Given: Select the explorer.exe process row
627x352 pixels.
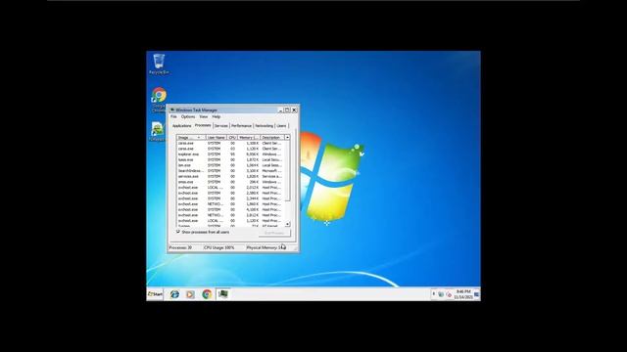Looking at the screenshot, I should click(231, 154).
